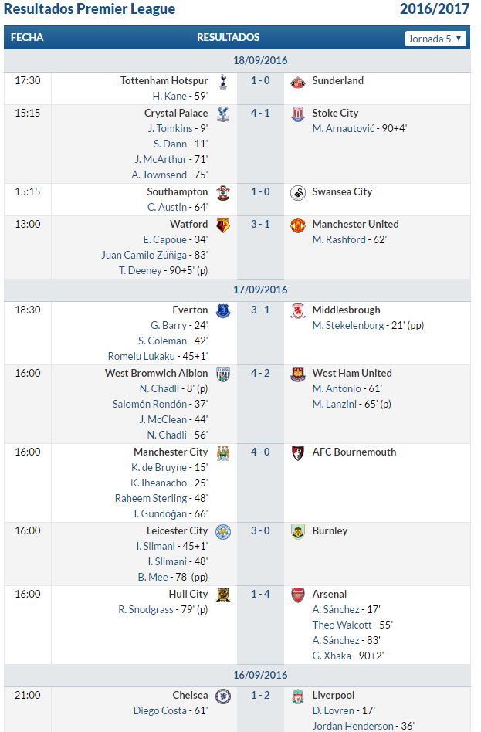481x732 pixels.
Task: Open the H. Kane scorer link
Action: [x=169, y=96]
